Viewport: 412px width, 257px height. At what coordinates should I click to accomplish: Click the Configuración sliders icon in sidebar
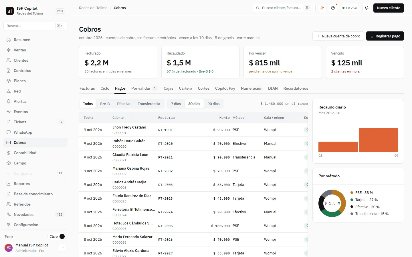[x=9, y=225]
